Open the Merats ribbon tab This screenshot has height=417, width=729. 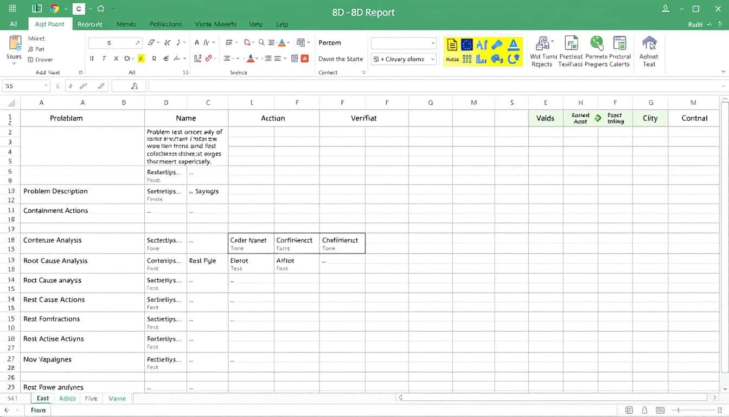126,24
